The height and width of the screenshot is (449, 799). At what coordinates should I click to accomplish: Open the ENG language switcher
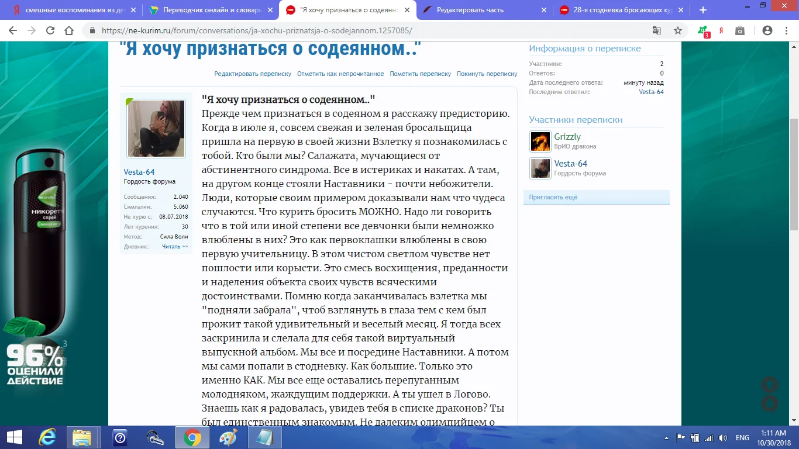(742, 437)
